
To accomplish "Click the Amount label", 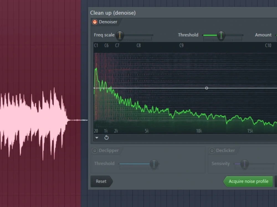I will [x=263, y=35].
